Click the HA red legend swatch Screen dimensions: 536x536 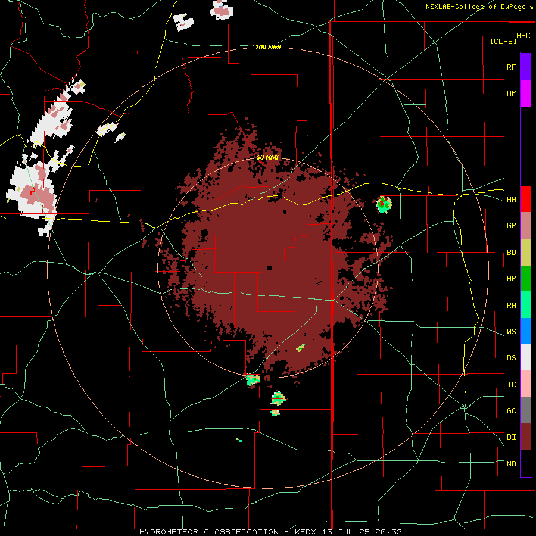click(526, 199)
